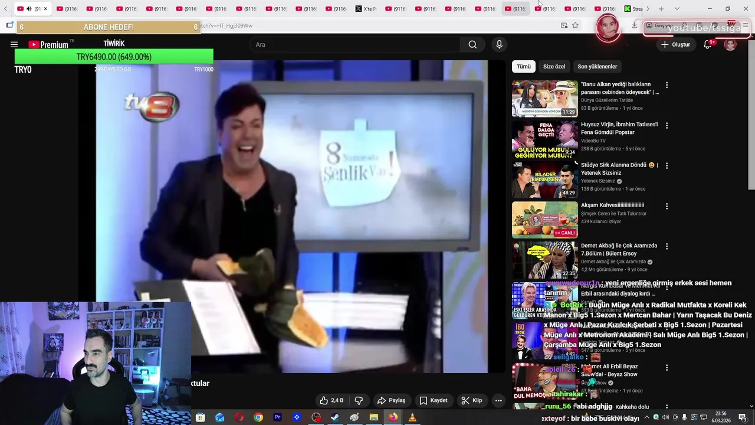Open the YouTube account avatar menu
This screenshot has width=755, height=425.
[730, 44]
